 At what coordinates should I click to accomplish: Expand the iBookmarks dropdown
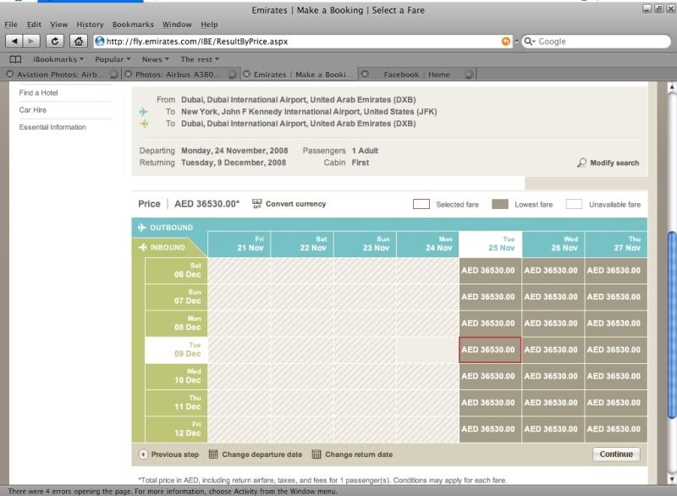[58, 59]
